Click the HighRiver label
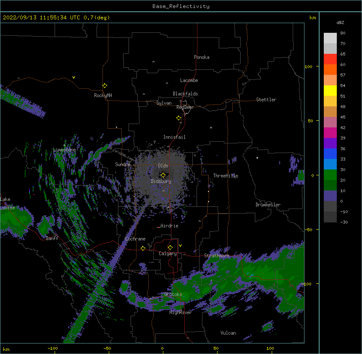This screenshot has width=362, height=354. 181,312
